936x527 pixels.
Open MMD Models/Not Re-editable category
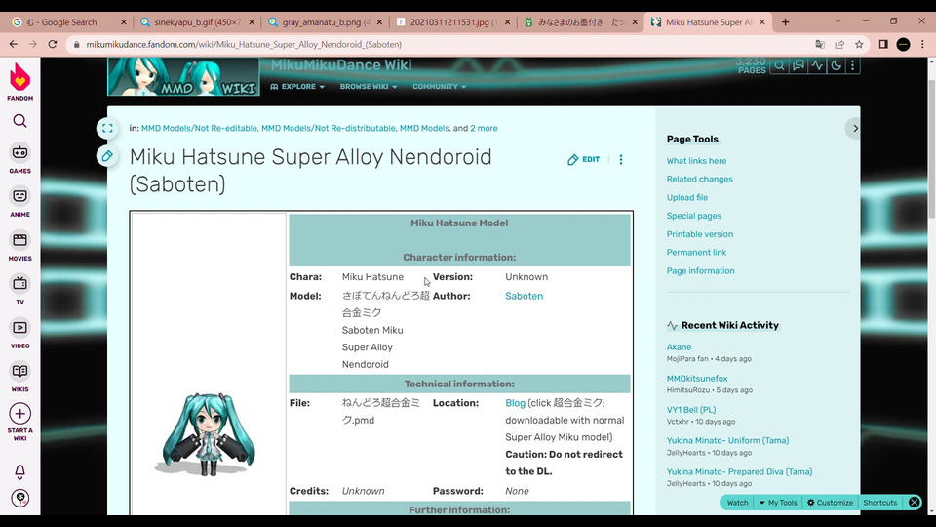point(199,128)
